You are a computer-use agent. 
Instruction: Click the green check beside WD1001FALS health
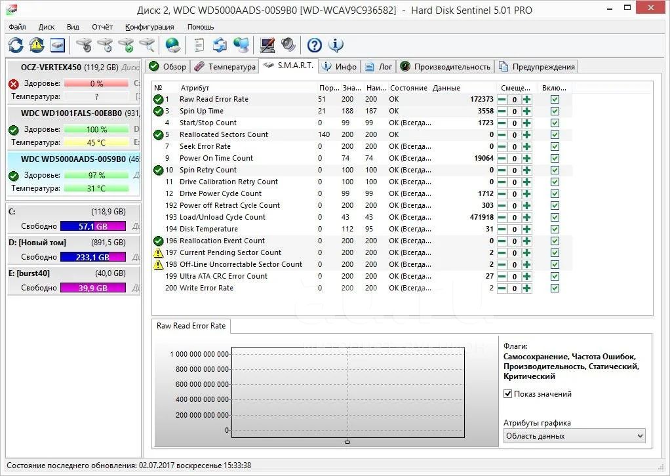tap(14, 129)
